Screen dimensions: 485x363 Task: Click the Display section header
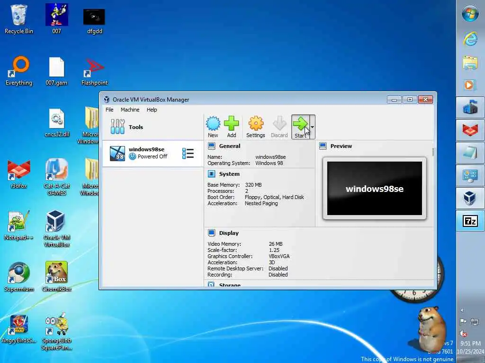pyautogui.click(x=229, y=233)
